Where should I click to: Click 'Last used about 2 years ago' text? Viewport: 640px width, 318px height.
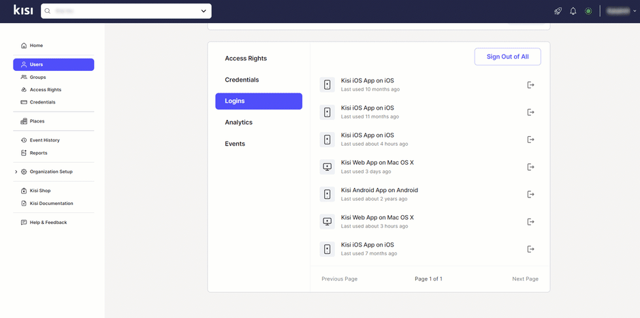point(374,199)
